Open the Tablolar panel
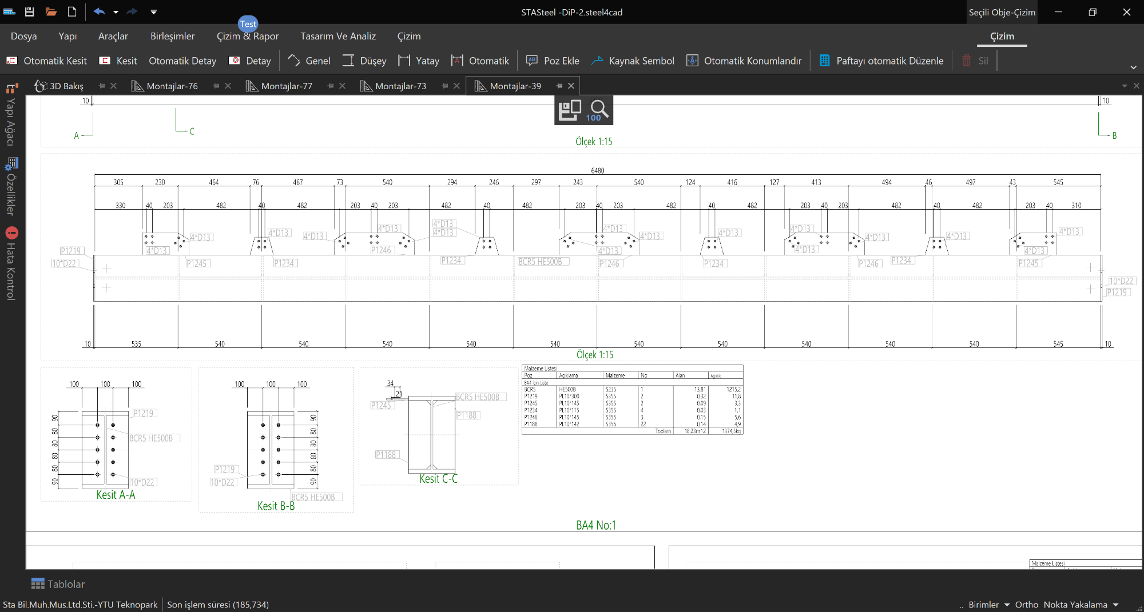The width and height of the screenshot is (1144, 612). [x=58, y=584]
